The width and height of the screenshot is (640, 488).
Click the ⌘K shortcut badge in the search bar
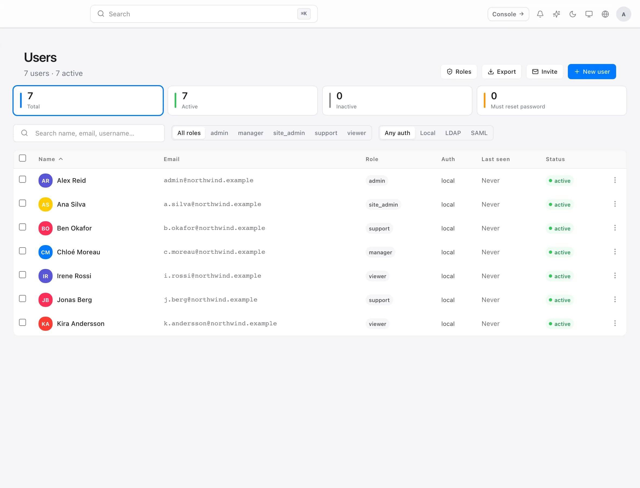[x=303, y=14]
